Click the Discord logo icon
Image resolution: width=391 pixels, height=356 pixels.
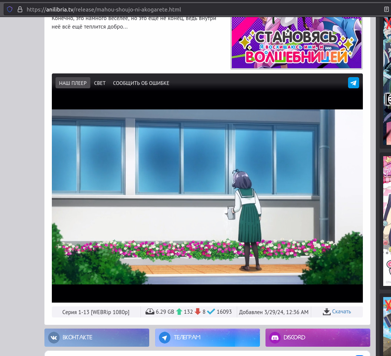click(275, 337)
